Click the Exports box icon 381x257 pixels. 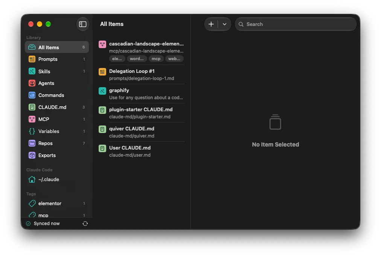(32, 155)
